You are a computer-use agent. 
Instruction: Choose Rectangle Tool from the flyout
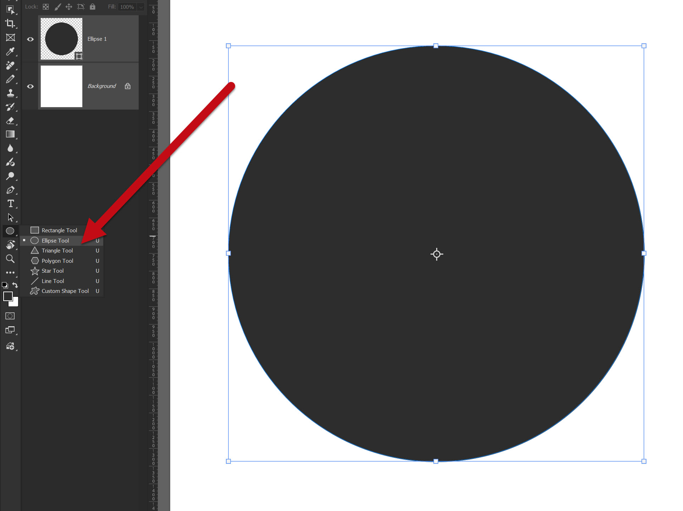tap(59, 230)
